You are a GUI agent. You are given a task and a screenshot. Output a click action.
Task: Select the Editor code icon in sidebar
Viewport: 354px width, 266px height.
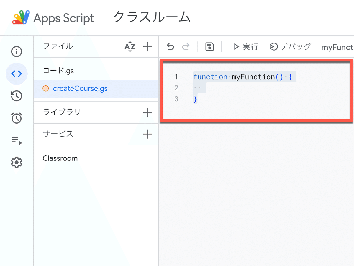point(17,74)
